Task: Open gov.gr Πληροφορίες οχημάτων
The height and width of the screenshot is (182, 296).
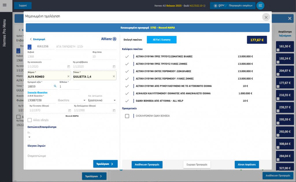Action: click(233, 5)
